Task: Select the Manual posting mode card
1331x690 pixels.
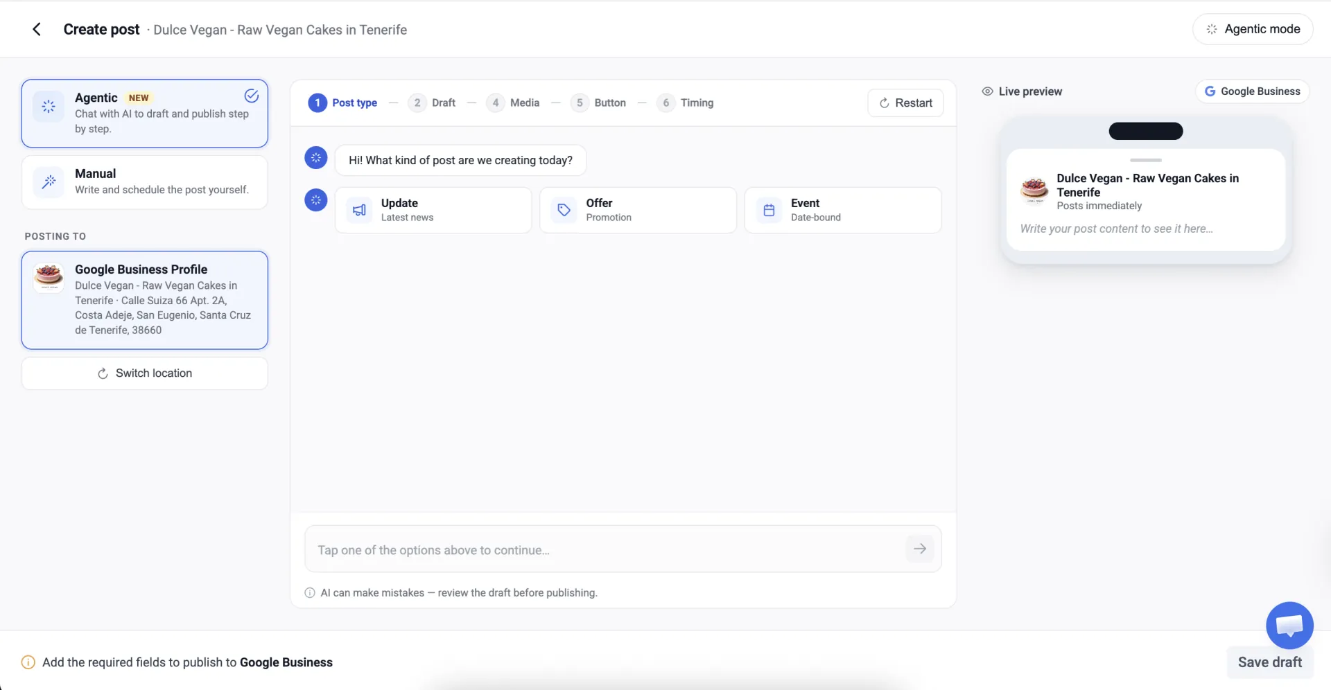Action: pyautogui.click(x=145, y=182)
